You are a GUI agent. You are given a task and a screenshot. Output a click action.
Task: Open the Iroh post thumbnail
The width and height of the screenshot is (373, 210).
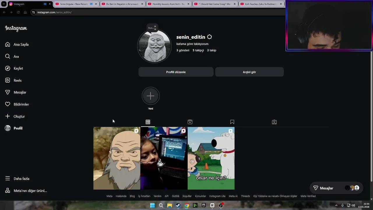117,158
